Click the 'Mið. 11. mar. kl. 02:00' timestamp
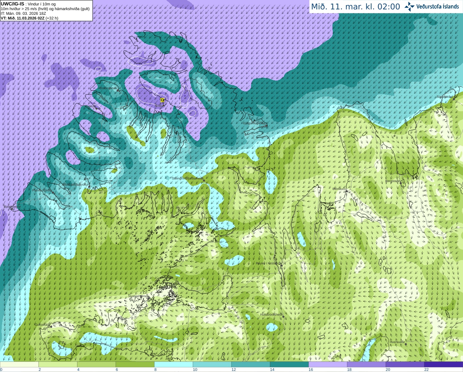The width and height of the screenshot is (463, 372). [356, 7]
